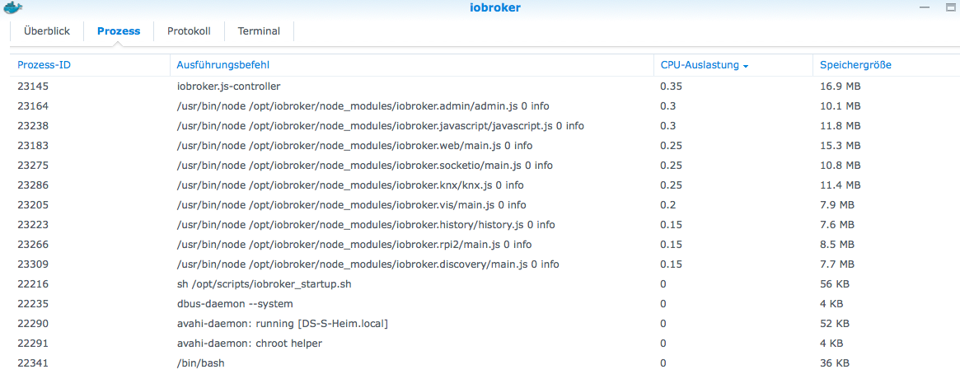Select the dbus-daemon --system process
This screenshot has height=379, width=960.
(x=235, y=304)
